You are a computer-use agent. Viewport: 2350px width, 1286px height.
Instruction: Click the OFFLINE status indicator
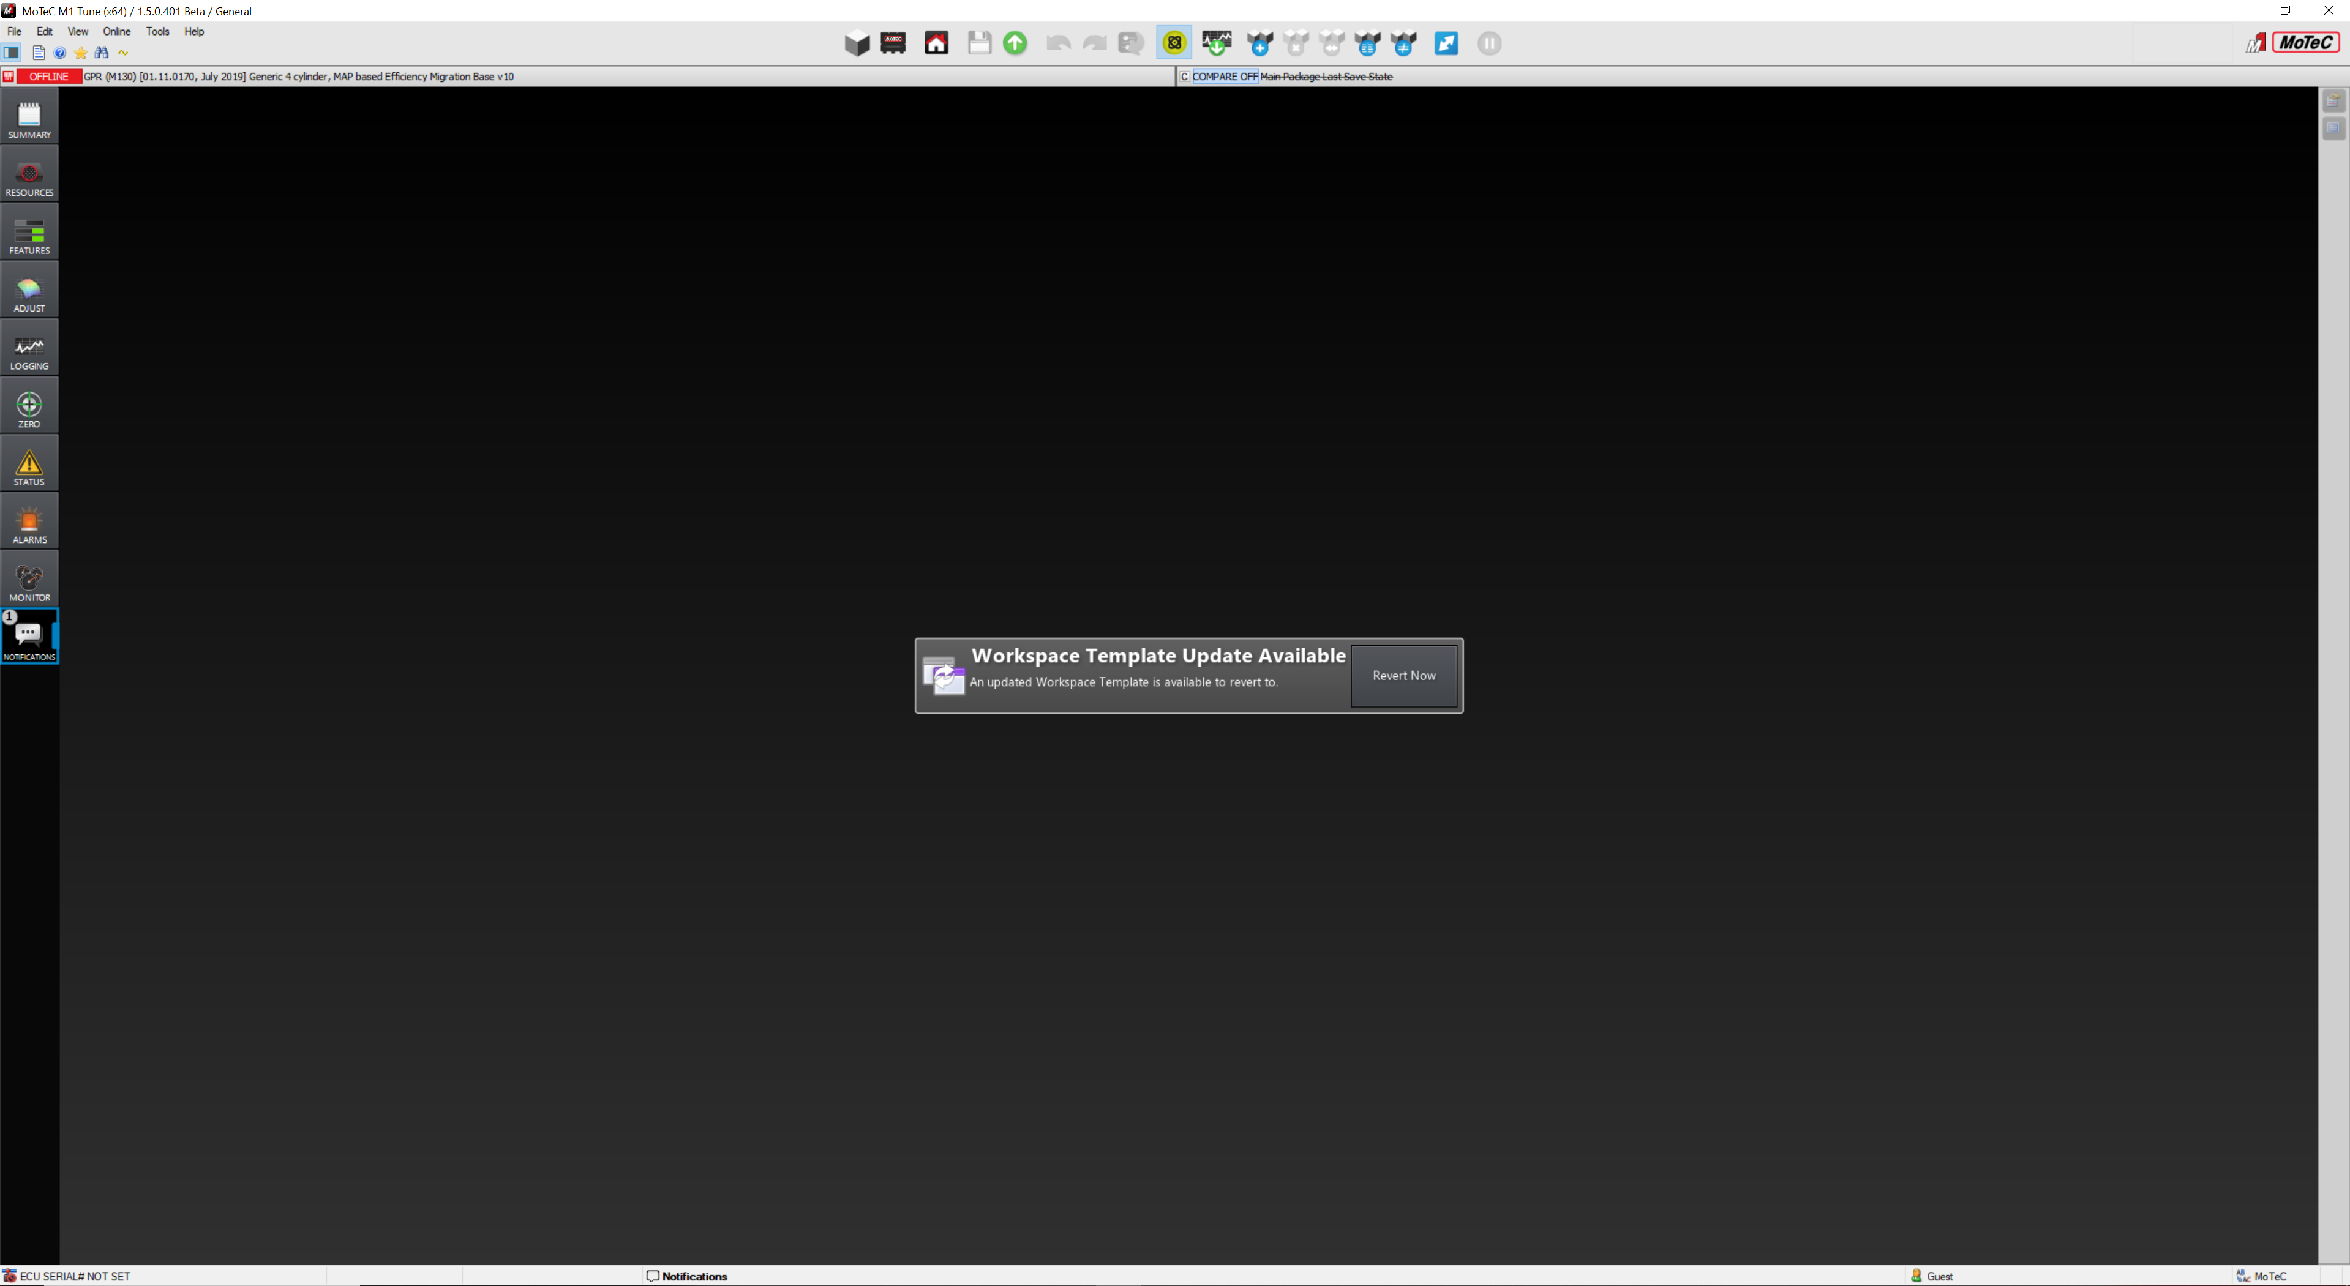(48, 77)
